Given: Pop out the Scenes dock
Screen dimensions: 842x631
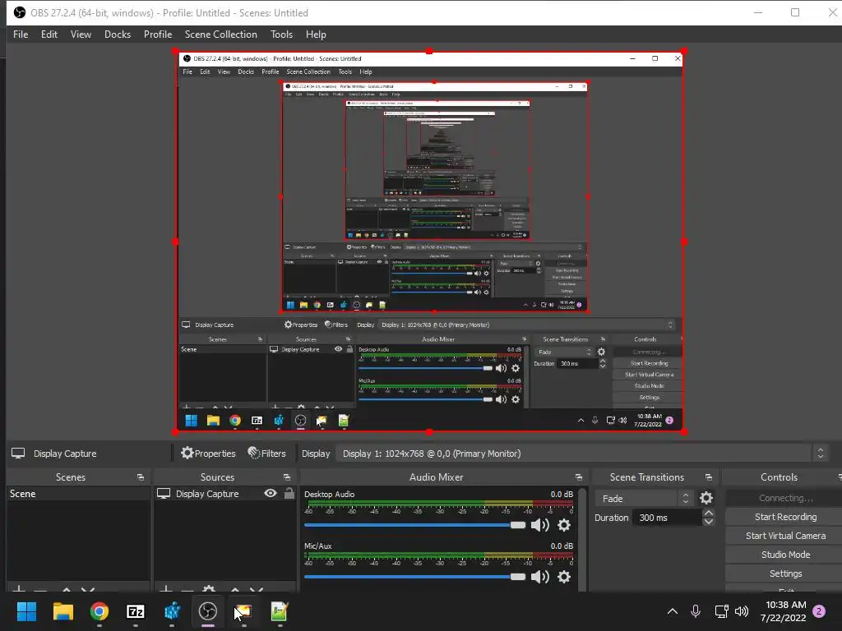Looking at the screenshot, I should pyautogui.click(x=140, y=477).
